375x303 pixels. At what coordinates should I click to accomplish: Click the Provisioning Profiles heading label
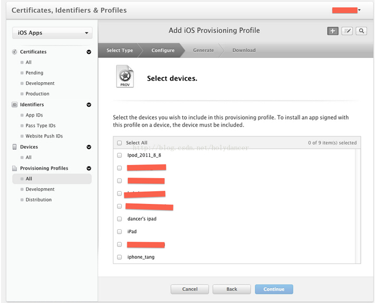point(44,168)
